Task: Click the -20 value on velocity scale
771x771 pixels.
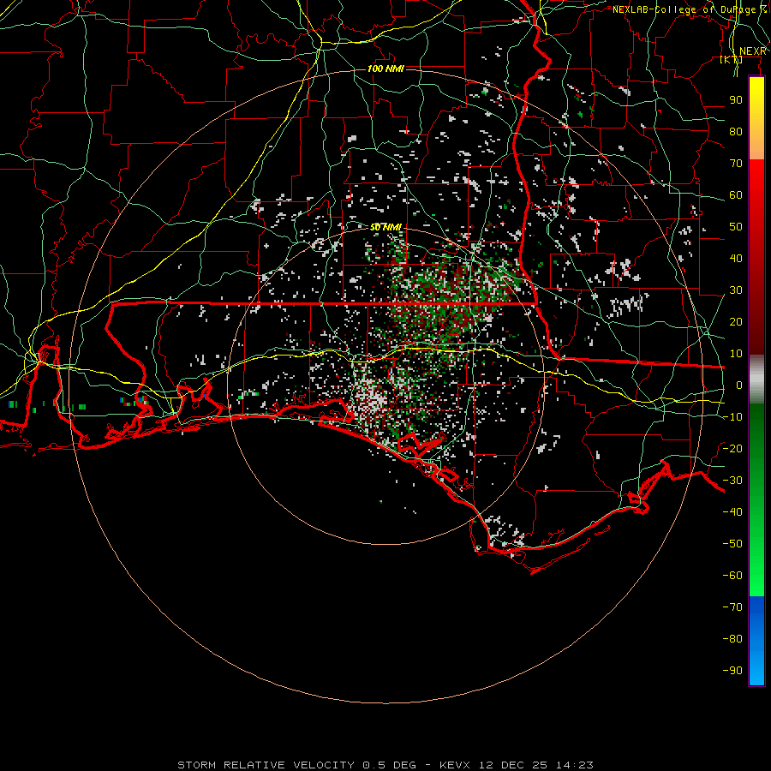Action: (x=732, y=449)
